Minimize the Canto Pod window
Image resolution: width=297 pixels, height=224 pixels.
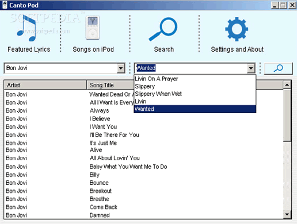tap(275, 5)
